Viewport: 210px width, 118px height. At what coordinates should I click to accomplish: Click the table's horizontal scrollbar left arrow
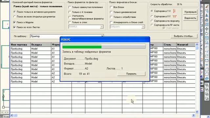point(12,115)
